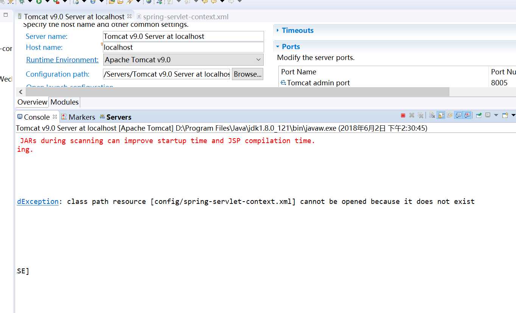
Task: Click the Open Console icon
Action: (x=505, y=116)
